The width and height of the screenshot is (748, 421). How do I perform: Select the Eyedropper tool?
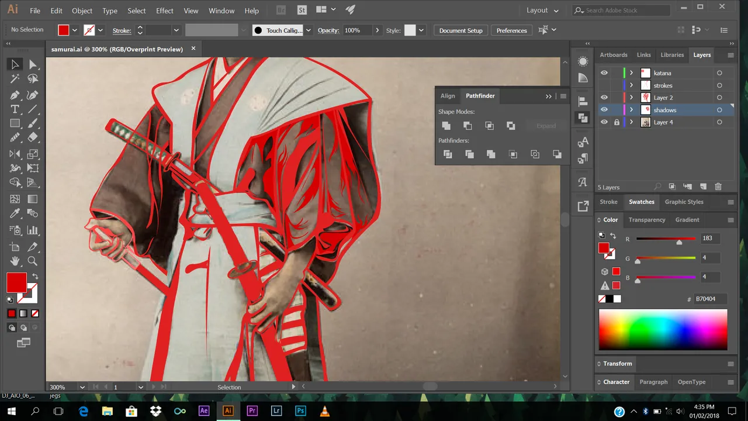click(15, 214)
